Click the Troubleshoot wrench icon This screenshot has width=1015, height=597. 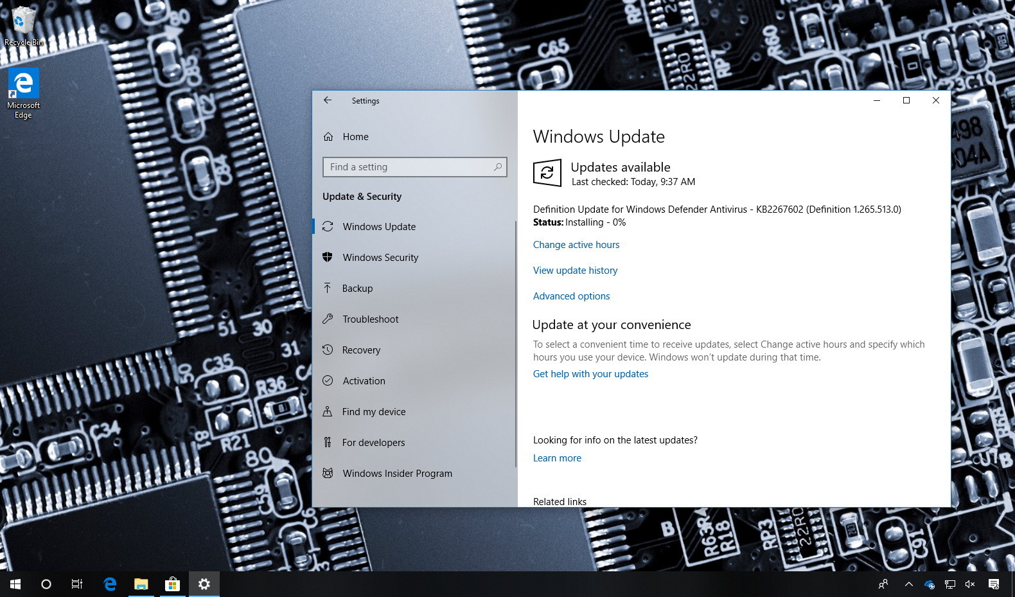point(328,319)
